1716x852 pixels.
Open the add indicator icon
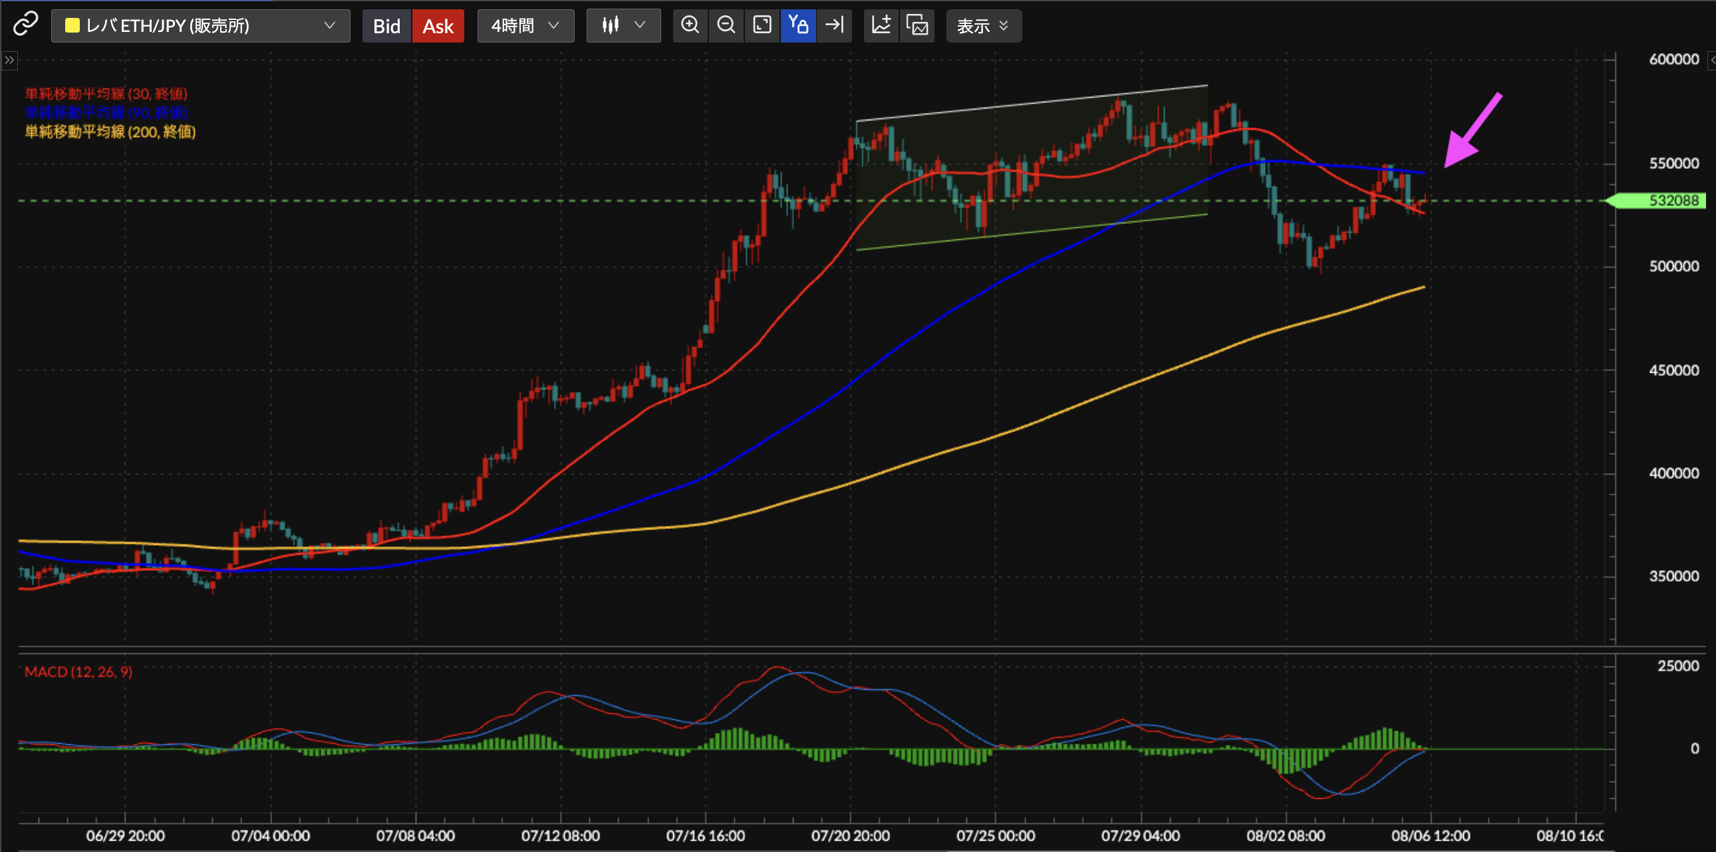click(881, 25)
